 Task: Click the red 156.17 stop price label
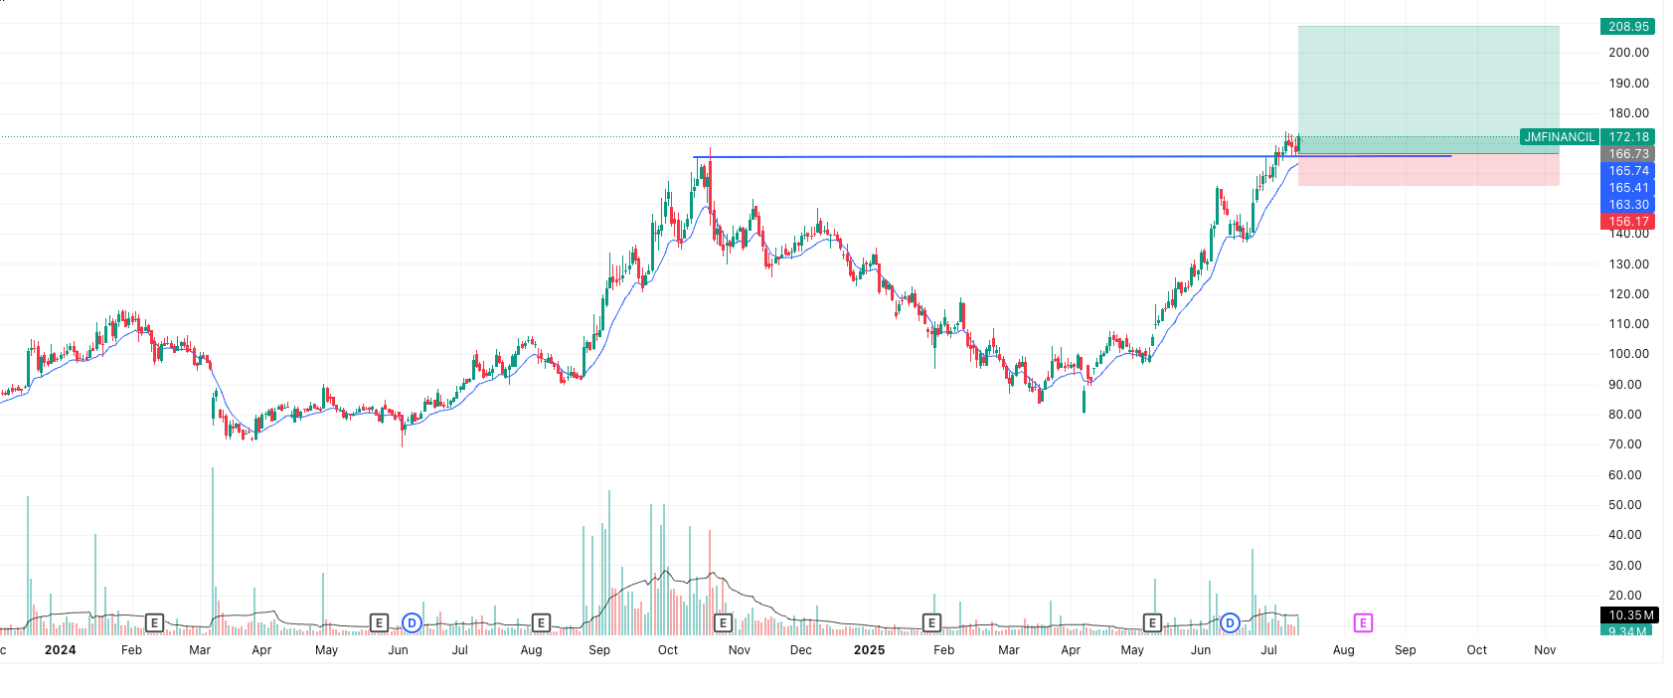pyautogui.click(x=1628, y=222)
